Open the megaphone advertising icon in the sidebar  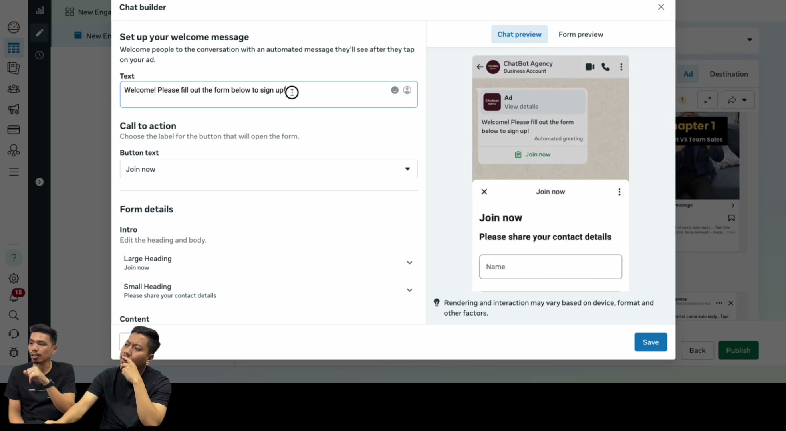(x=14, y=109)
